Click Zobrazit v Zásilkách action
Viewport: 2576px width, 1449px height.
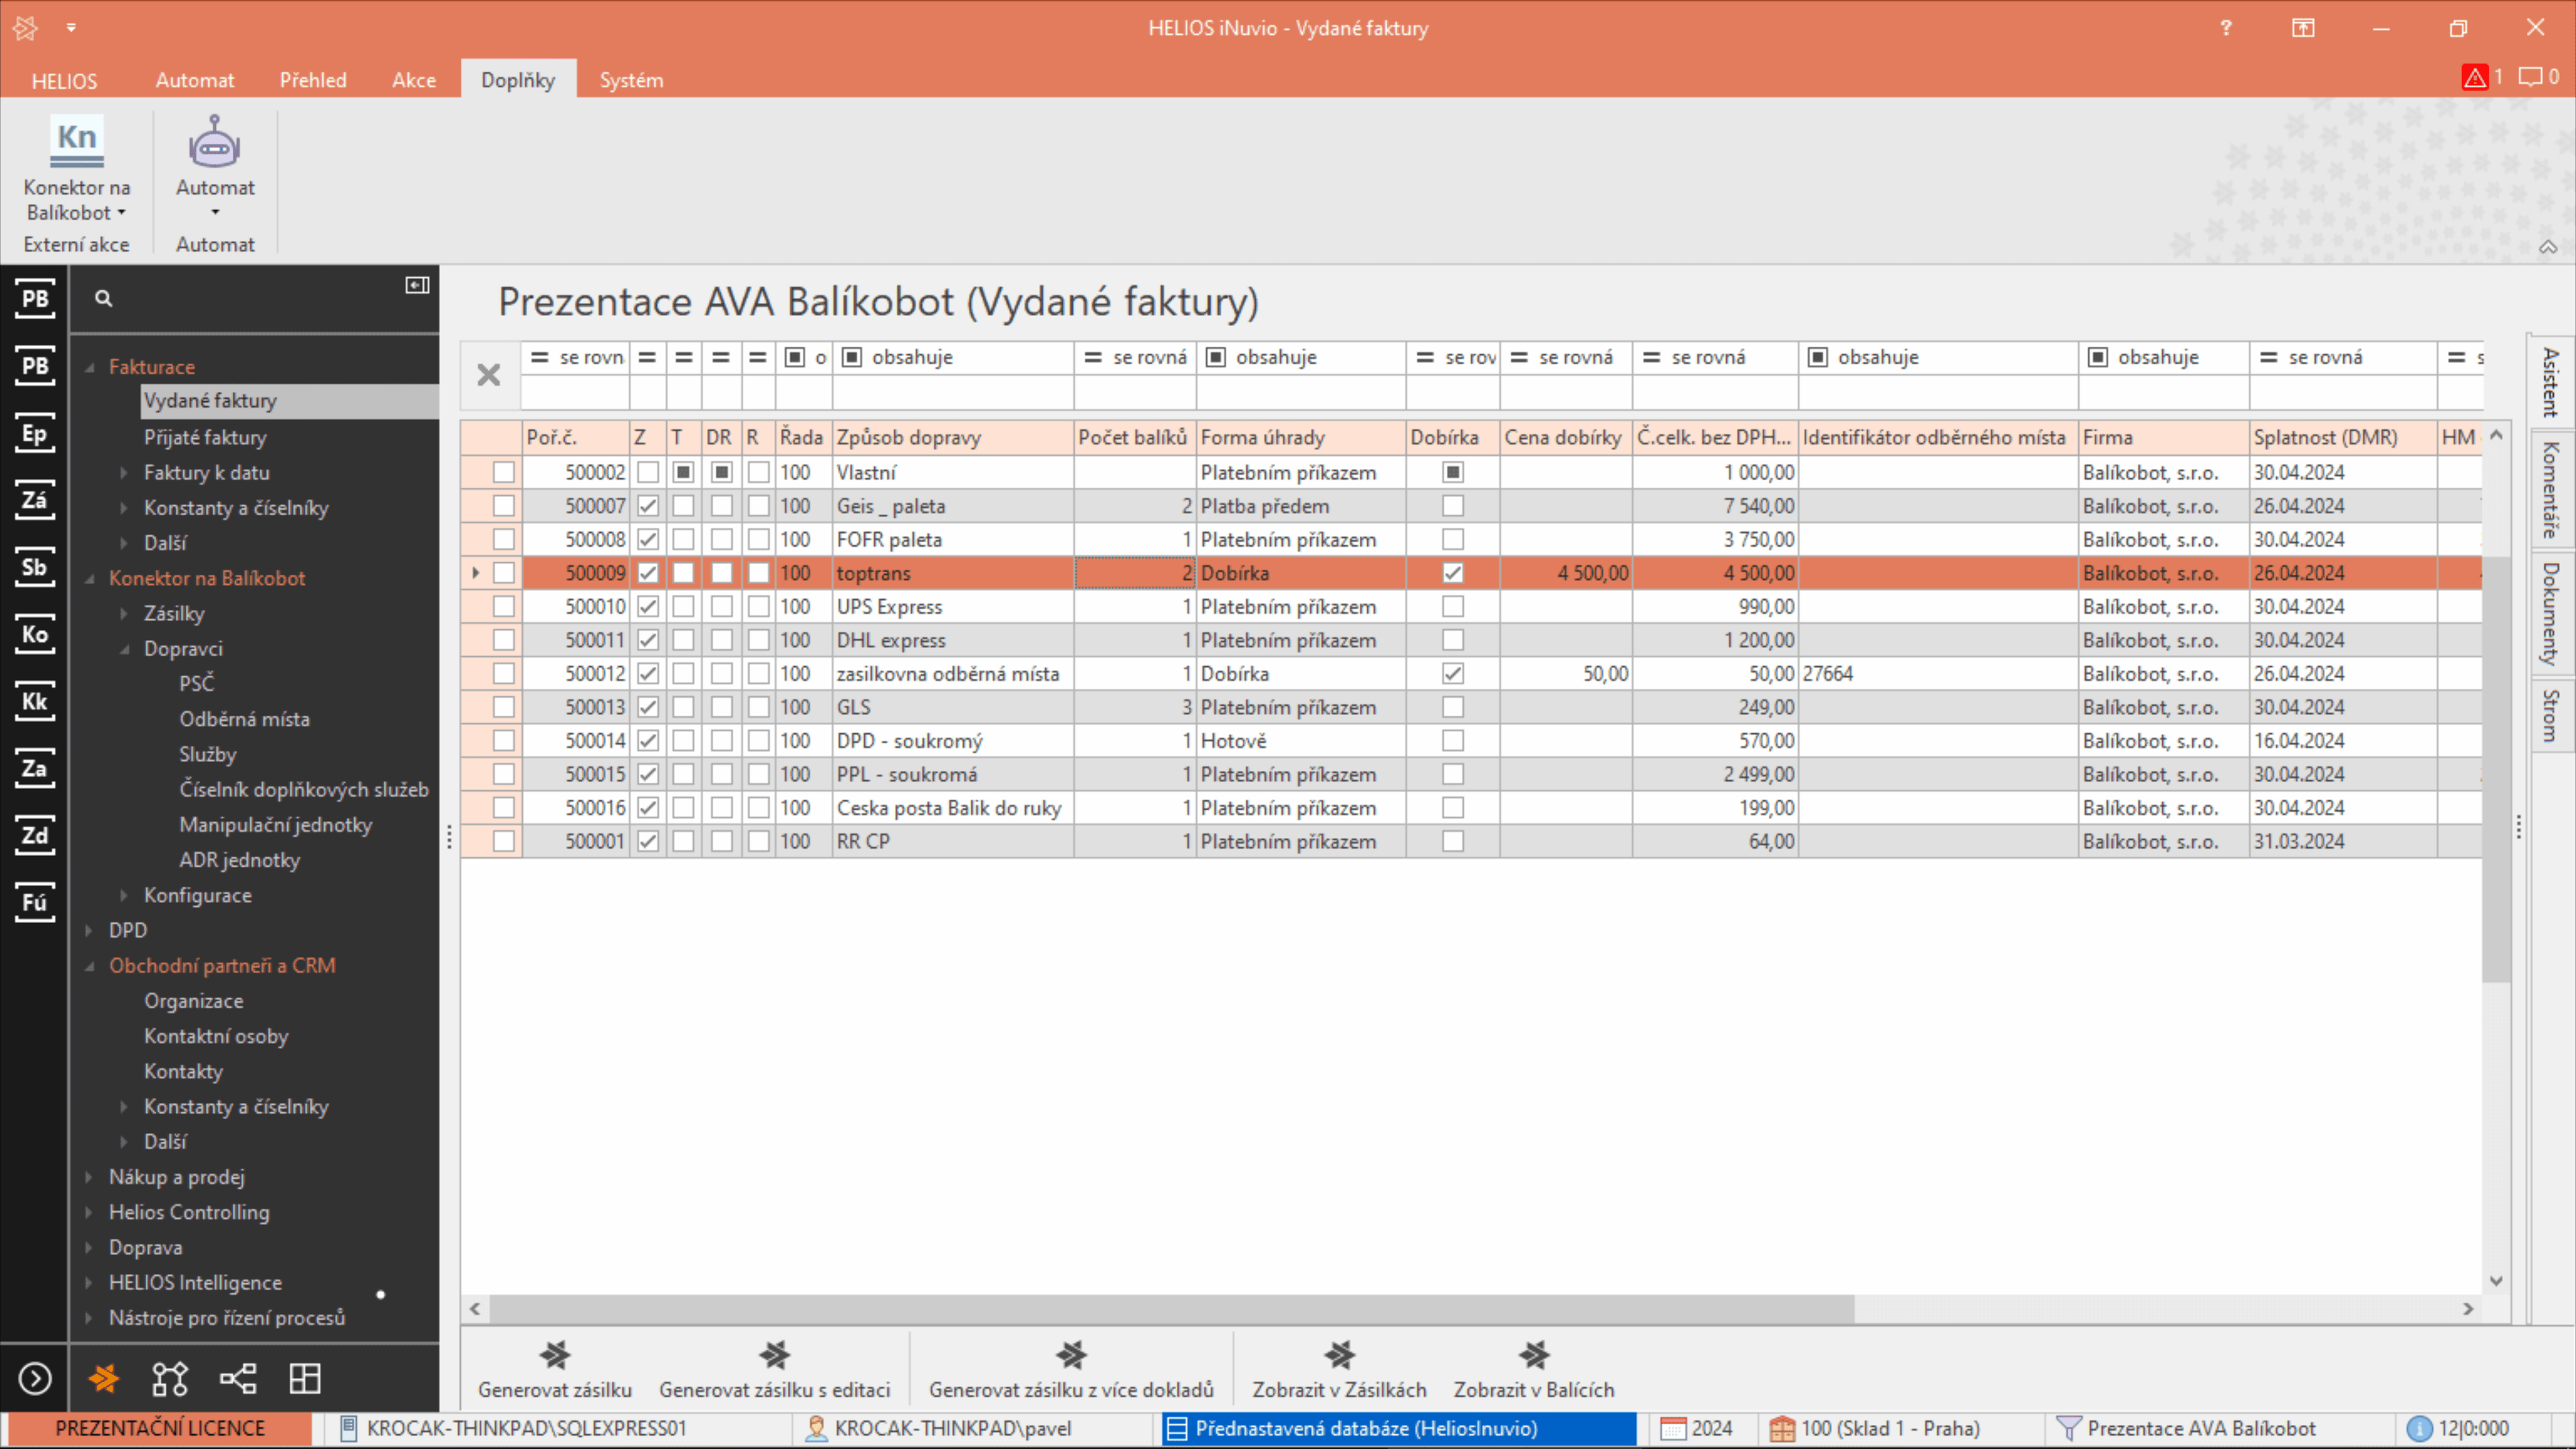click(x=1340, y=1370)
